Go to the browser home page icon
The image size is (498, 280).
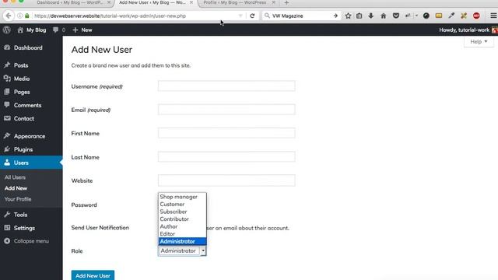[384, 16]
